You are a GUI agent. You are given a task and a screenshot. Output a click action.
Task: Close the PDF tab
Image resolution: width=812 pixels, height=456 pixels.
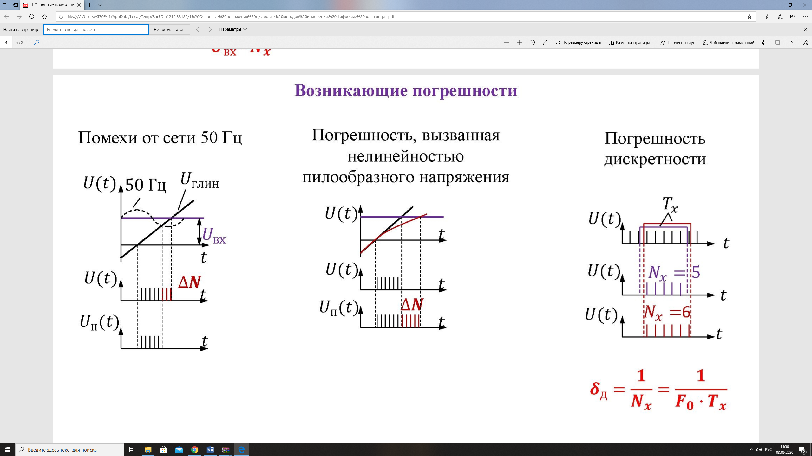[79, 5]
